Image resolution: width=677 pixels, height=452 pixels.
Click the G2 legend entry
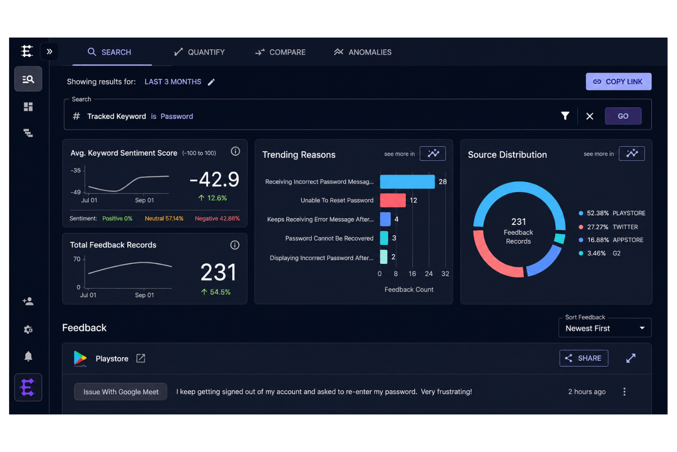pos(600,253)
